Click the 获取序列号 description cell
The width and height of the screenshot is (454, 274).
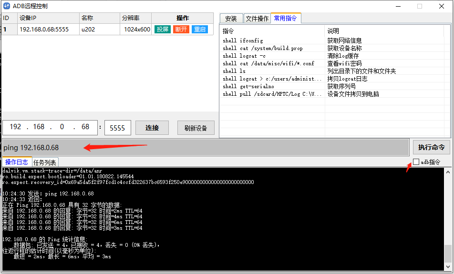coord(341,86)
